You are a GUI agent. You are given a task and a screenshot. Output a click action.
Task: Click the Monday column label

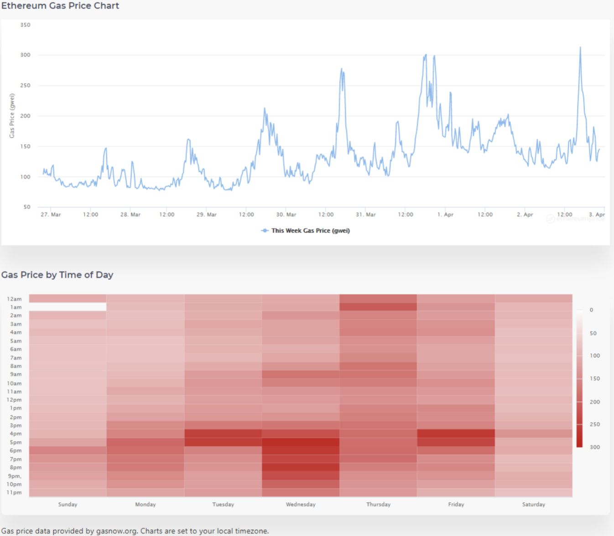click(x=146, y=505)
